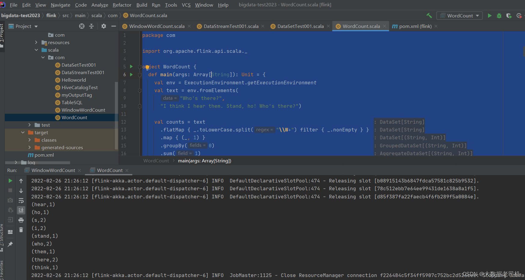Click the Print icon in the console toolbar
The image size is (525, 280).
21,220
